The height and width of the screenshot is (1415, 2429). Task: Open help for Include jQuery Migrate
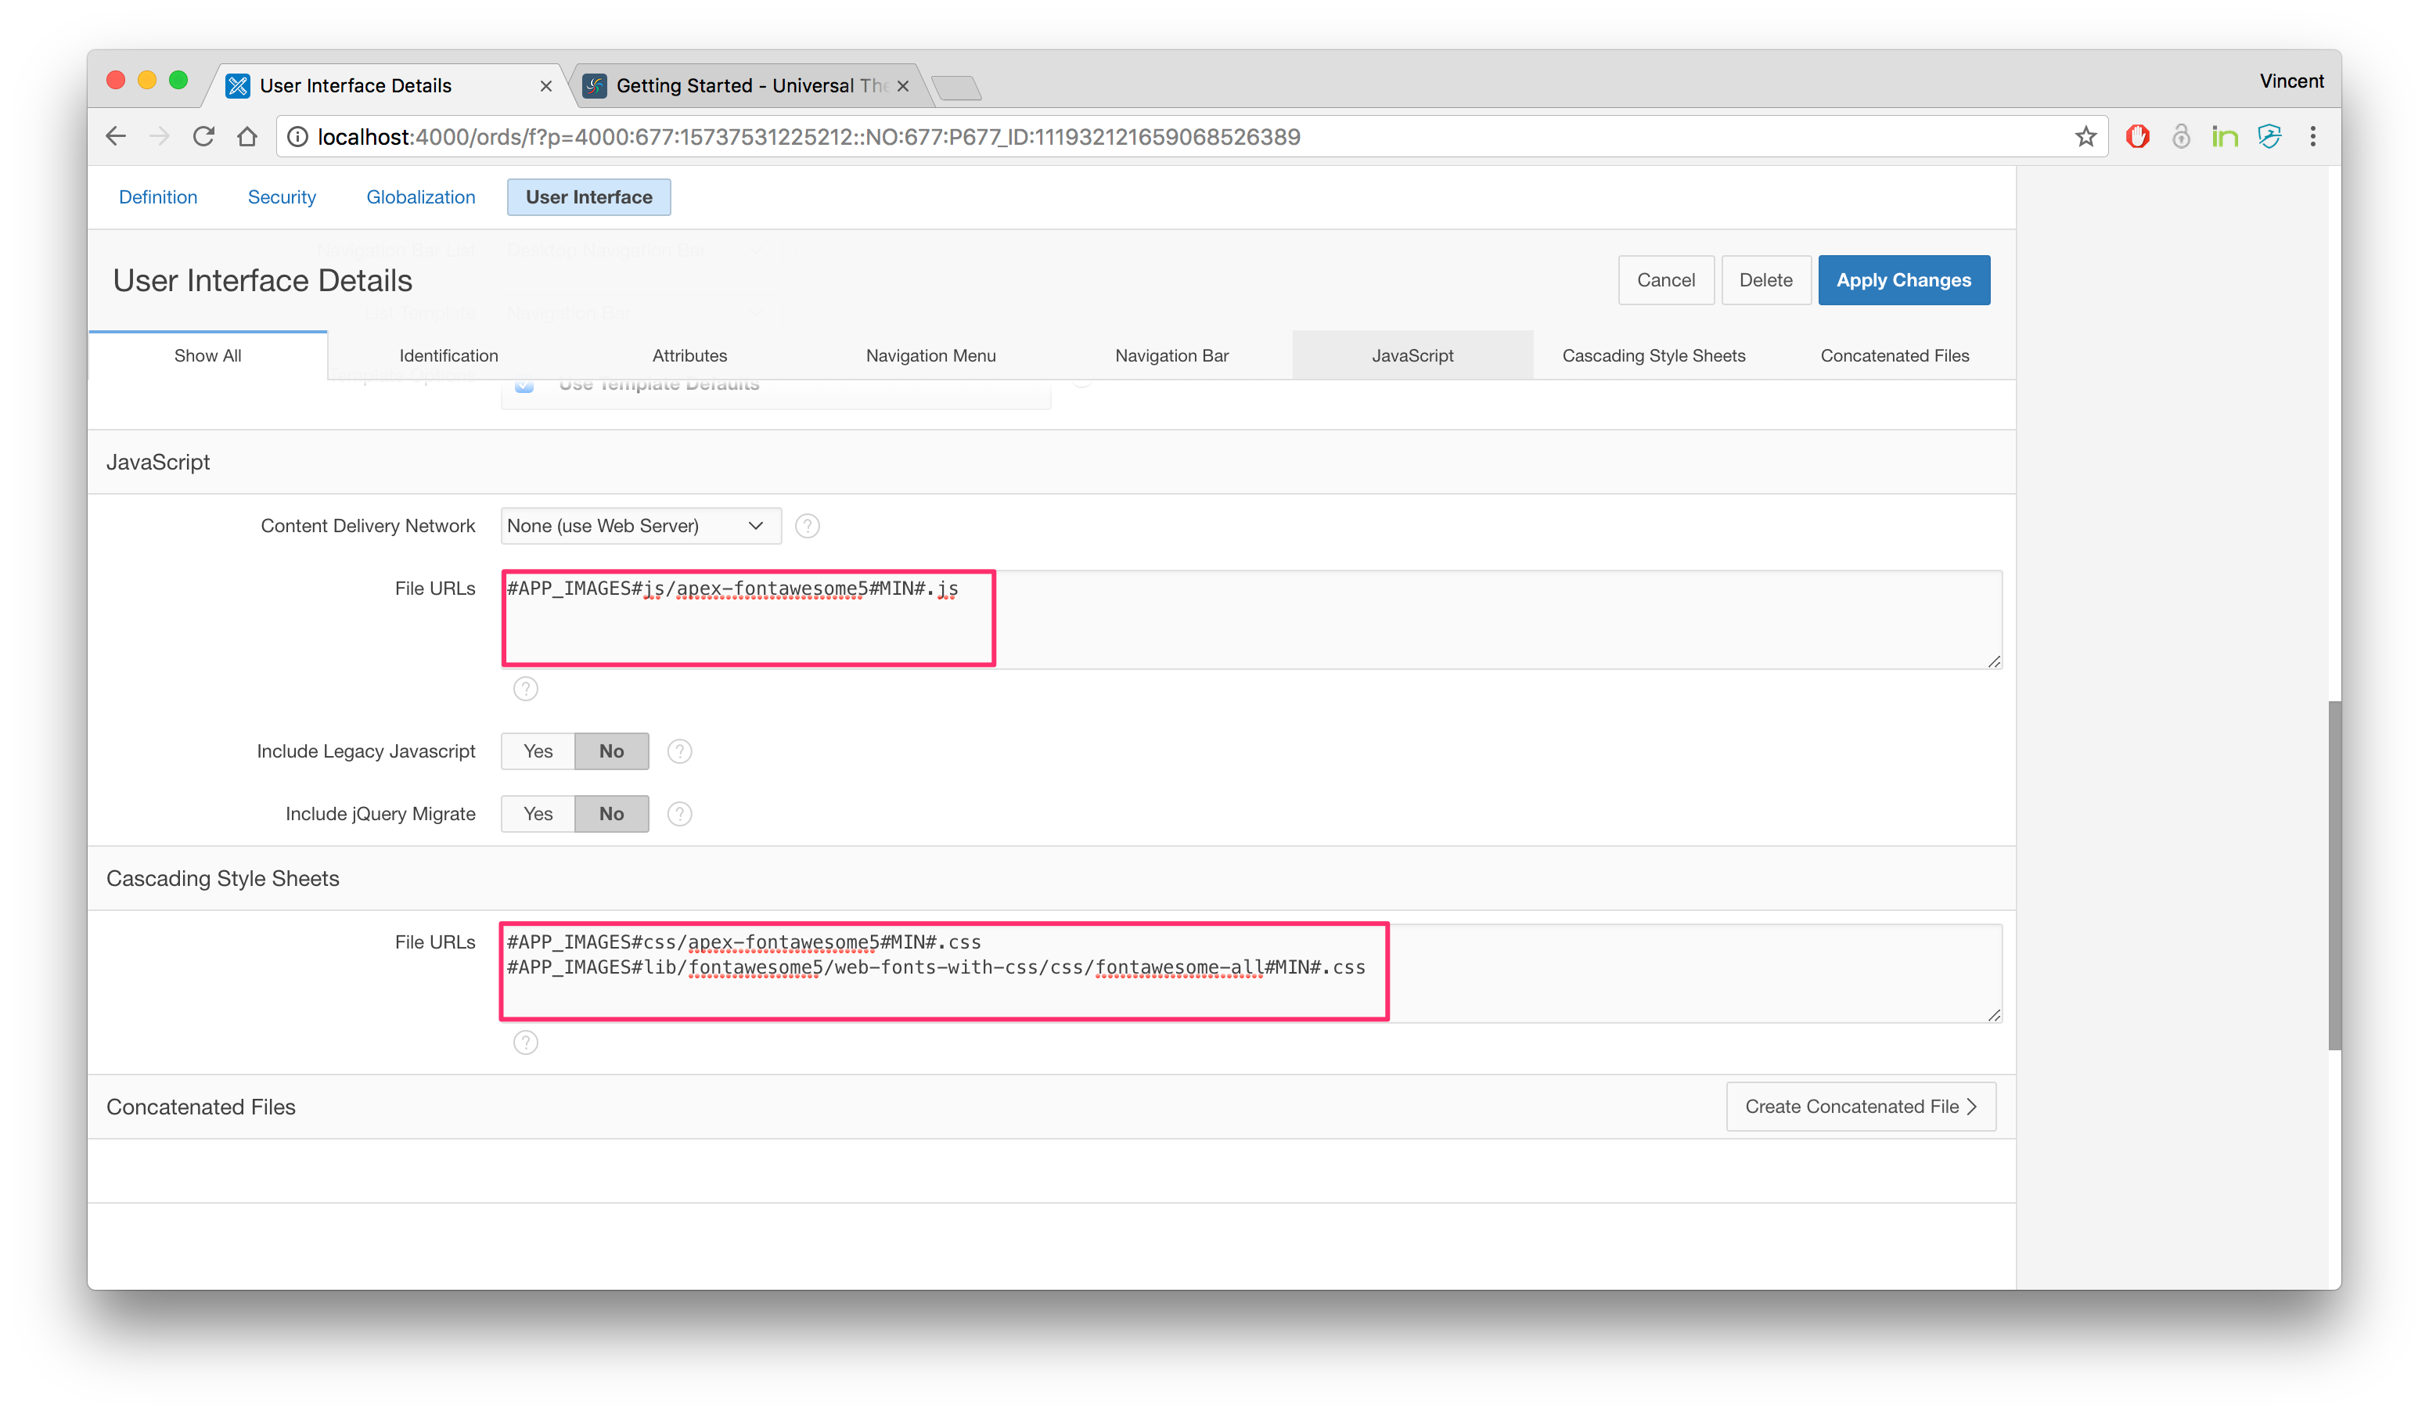[679, 815]
